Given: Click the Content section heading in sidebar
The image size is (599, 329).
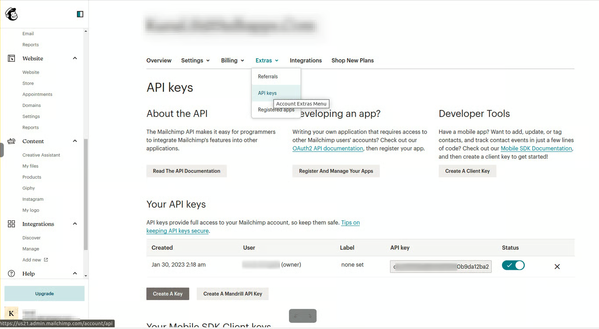Looking at the screenshot, I should (x=33, y=141).
